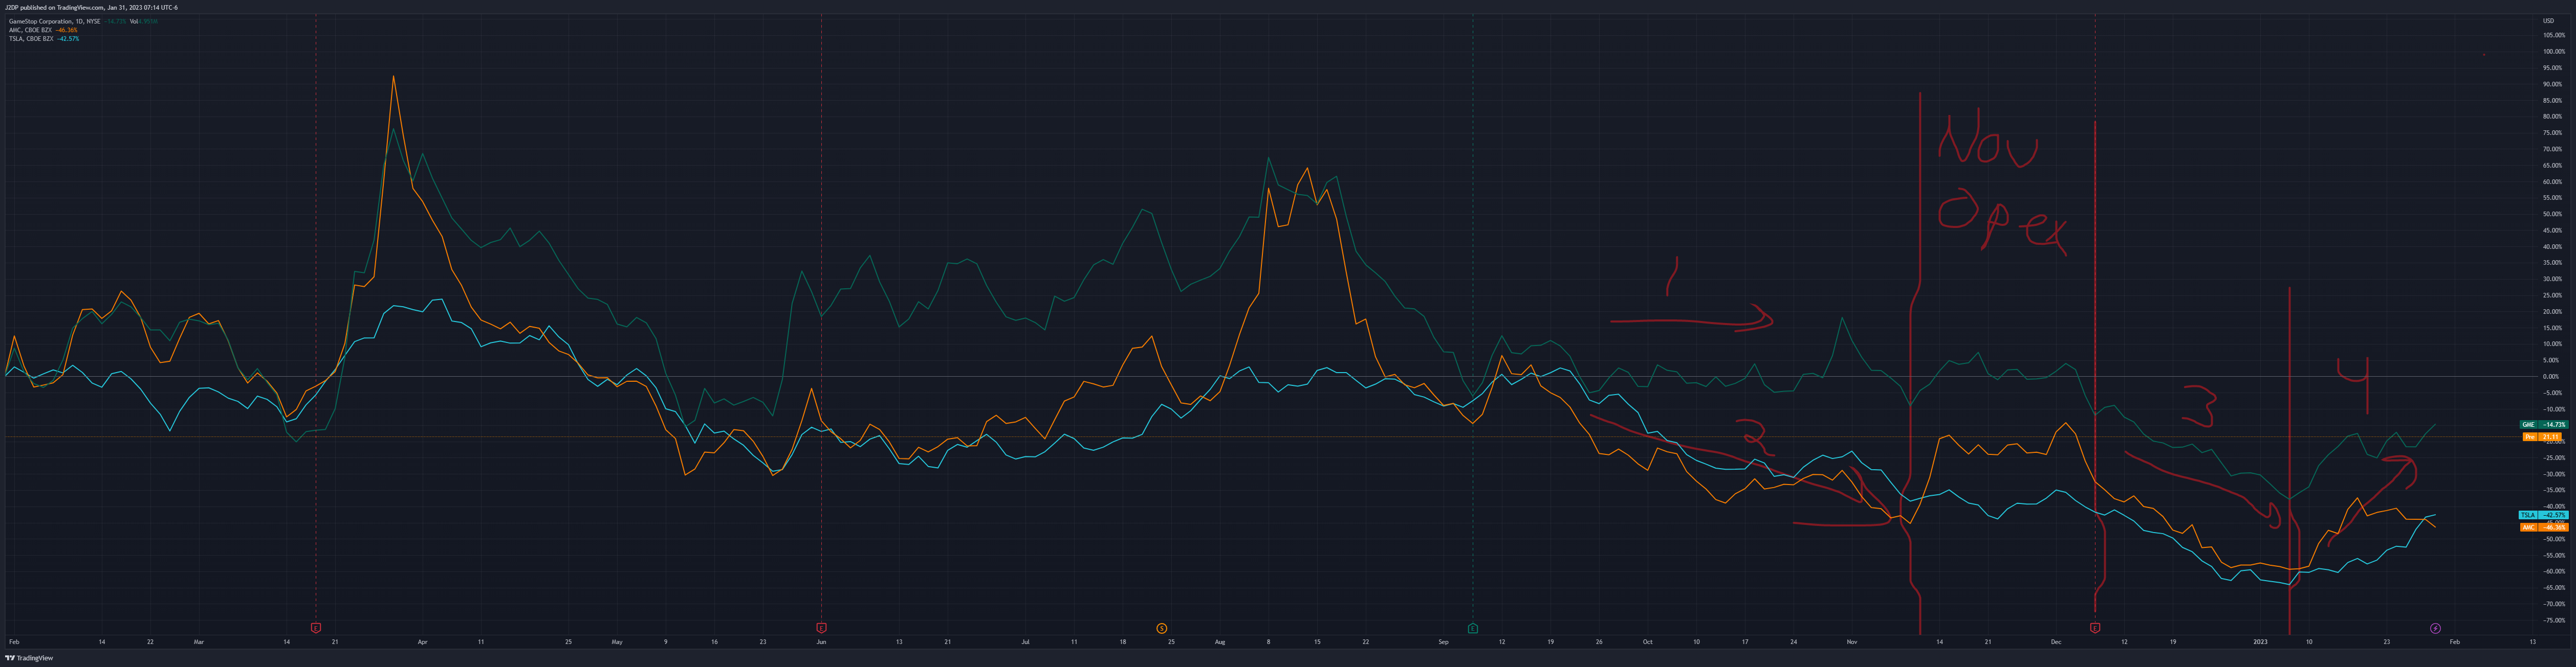Click the May label on time axis

617,642
